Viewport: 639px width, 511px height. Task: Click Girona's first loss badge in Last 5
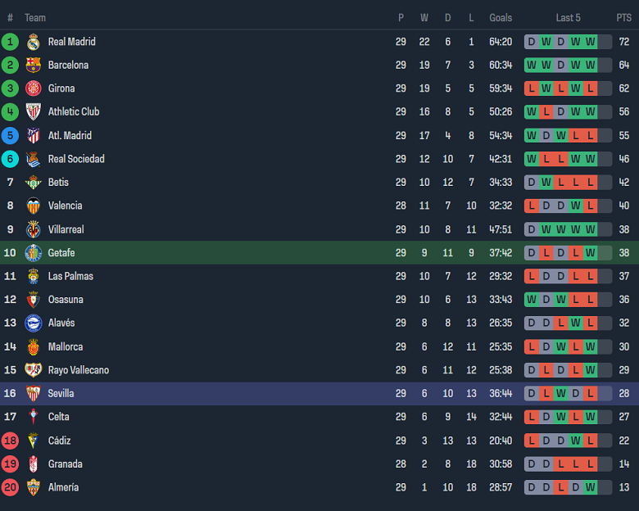tap(531, 88)
